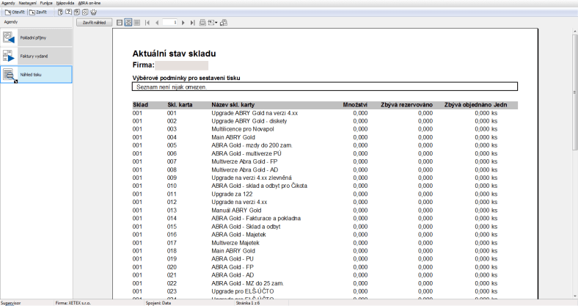Viewport: 578px width, 306px height.
Task: Click the basket icon in top toolbar
Action: click(94, 12)
